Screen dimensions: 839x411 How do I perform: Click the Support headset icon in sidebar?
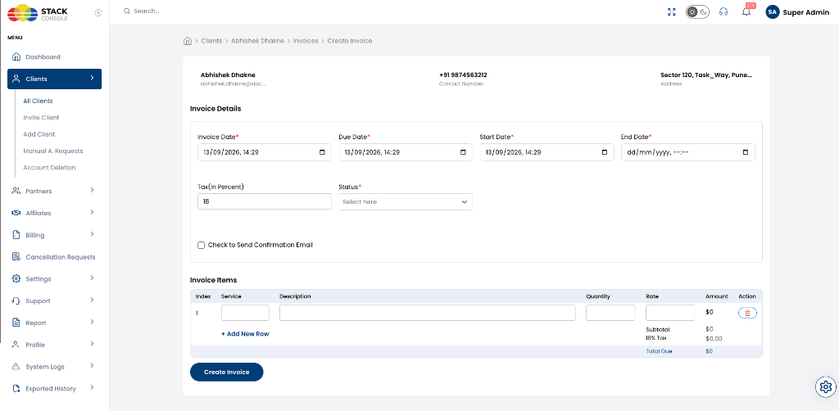point(16,300)
